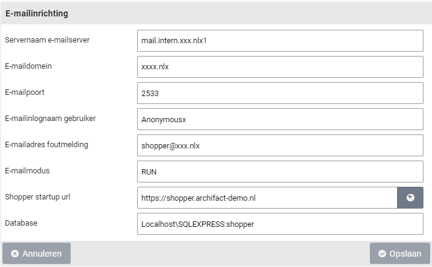
Task: Click the Shopper startup url text field
Action: tap(267, 198)
